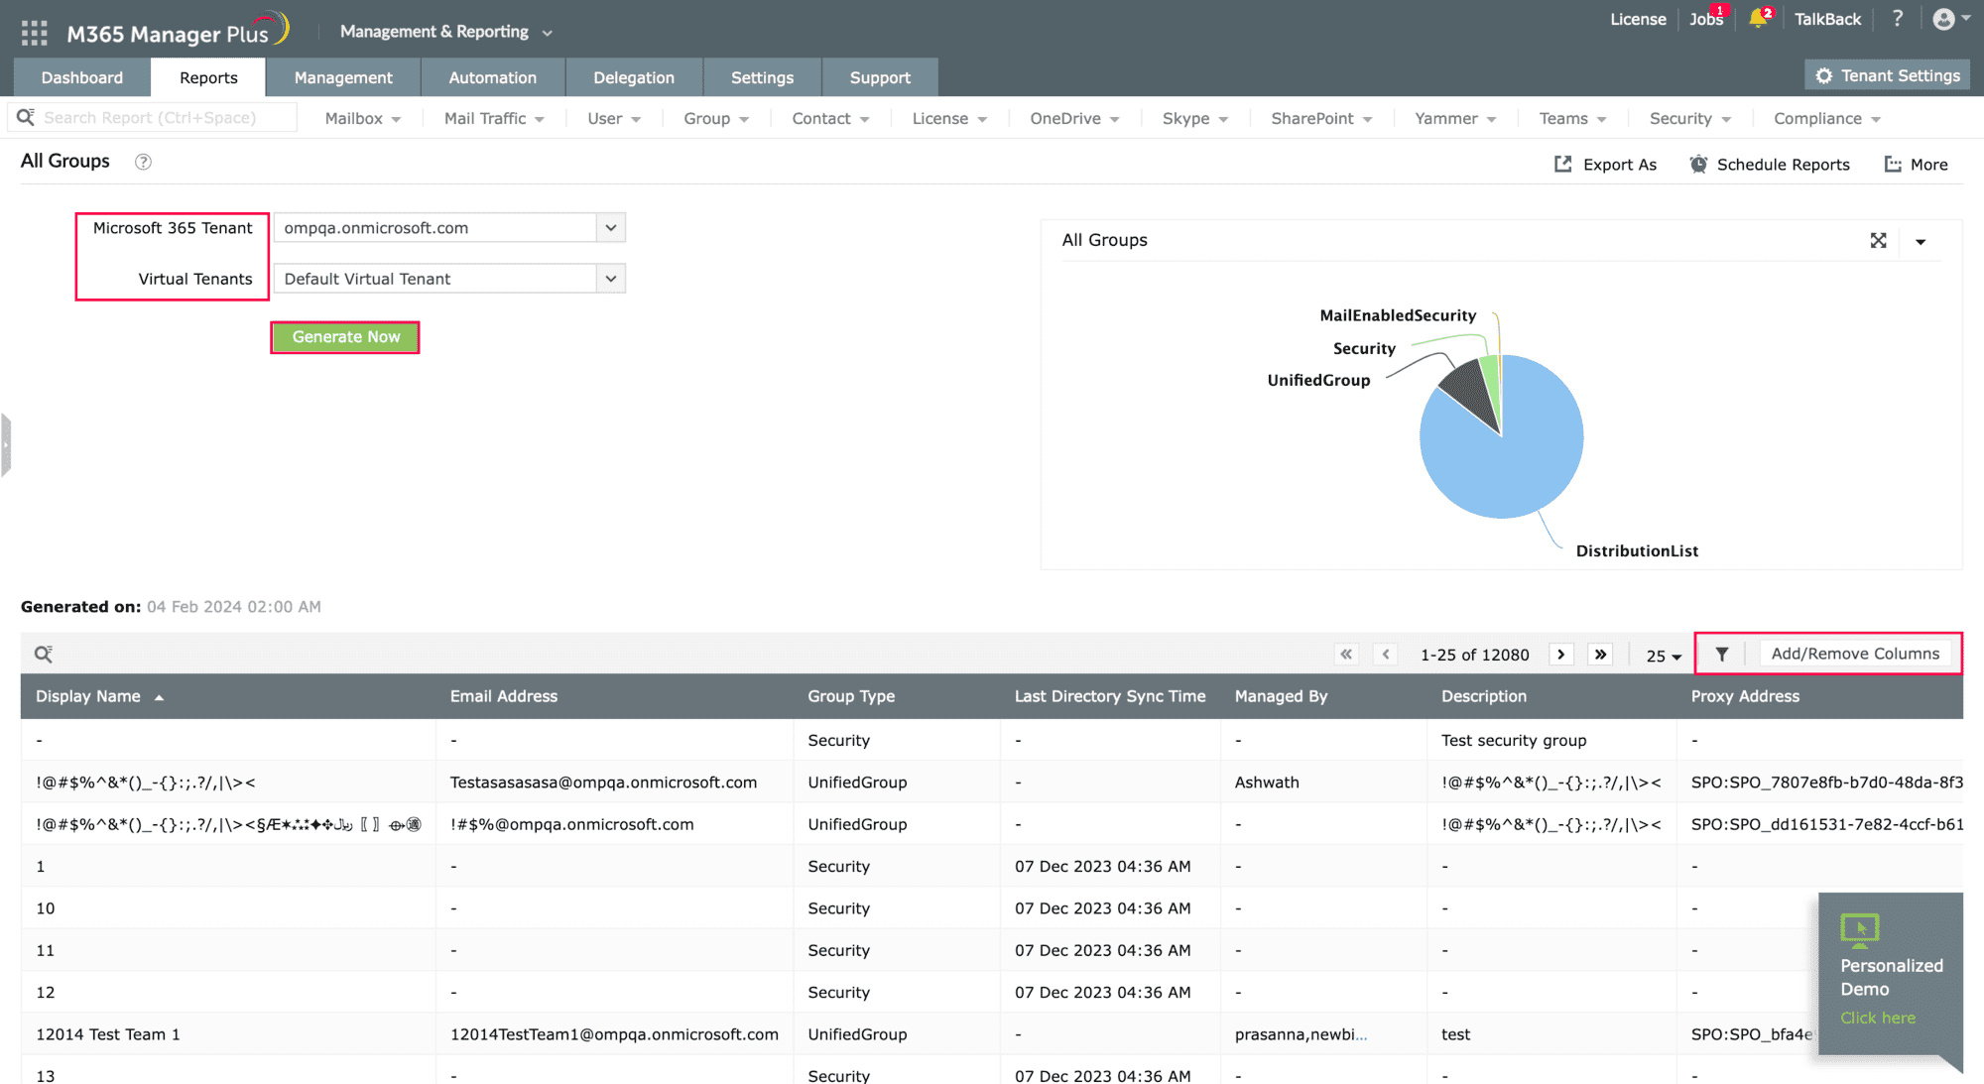Click the table search magnifier icon
The image size is (1984, 1084).
coord(44,654)
